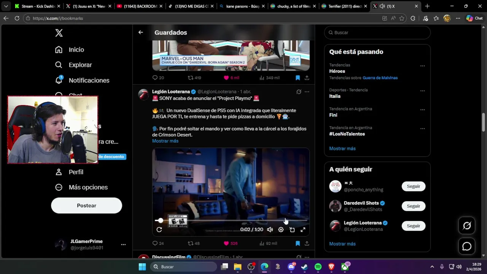Image resolution: width=487 pixels, height=274 pixels.
Task: Mute the video sound
Action: pos(270,229)
